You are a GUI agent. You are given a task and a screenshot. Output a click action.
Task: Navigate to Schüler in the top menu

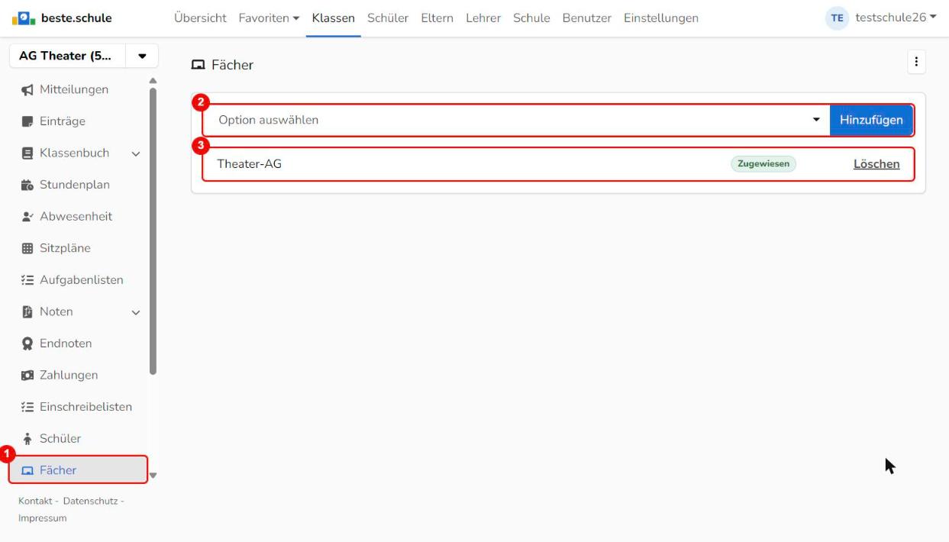point(388,18)
